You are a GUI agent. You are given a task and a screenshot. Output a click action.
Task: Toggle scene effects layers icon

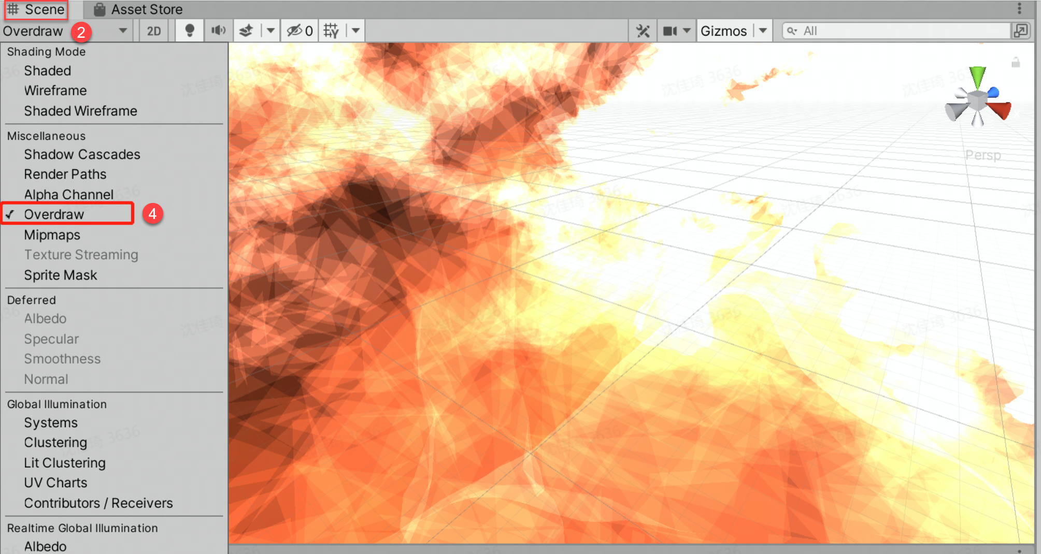[x=246, y=31]
